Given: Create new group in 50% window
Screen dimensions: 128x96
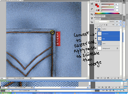Looking at the screenshot, I should (x=111, y=78).
